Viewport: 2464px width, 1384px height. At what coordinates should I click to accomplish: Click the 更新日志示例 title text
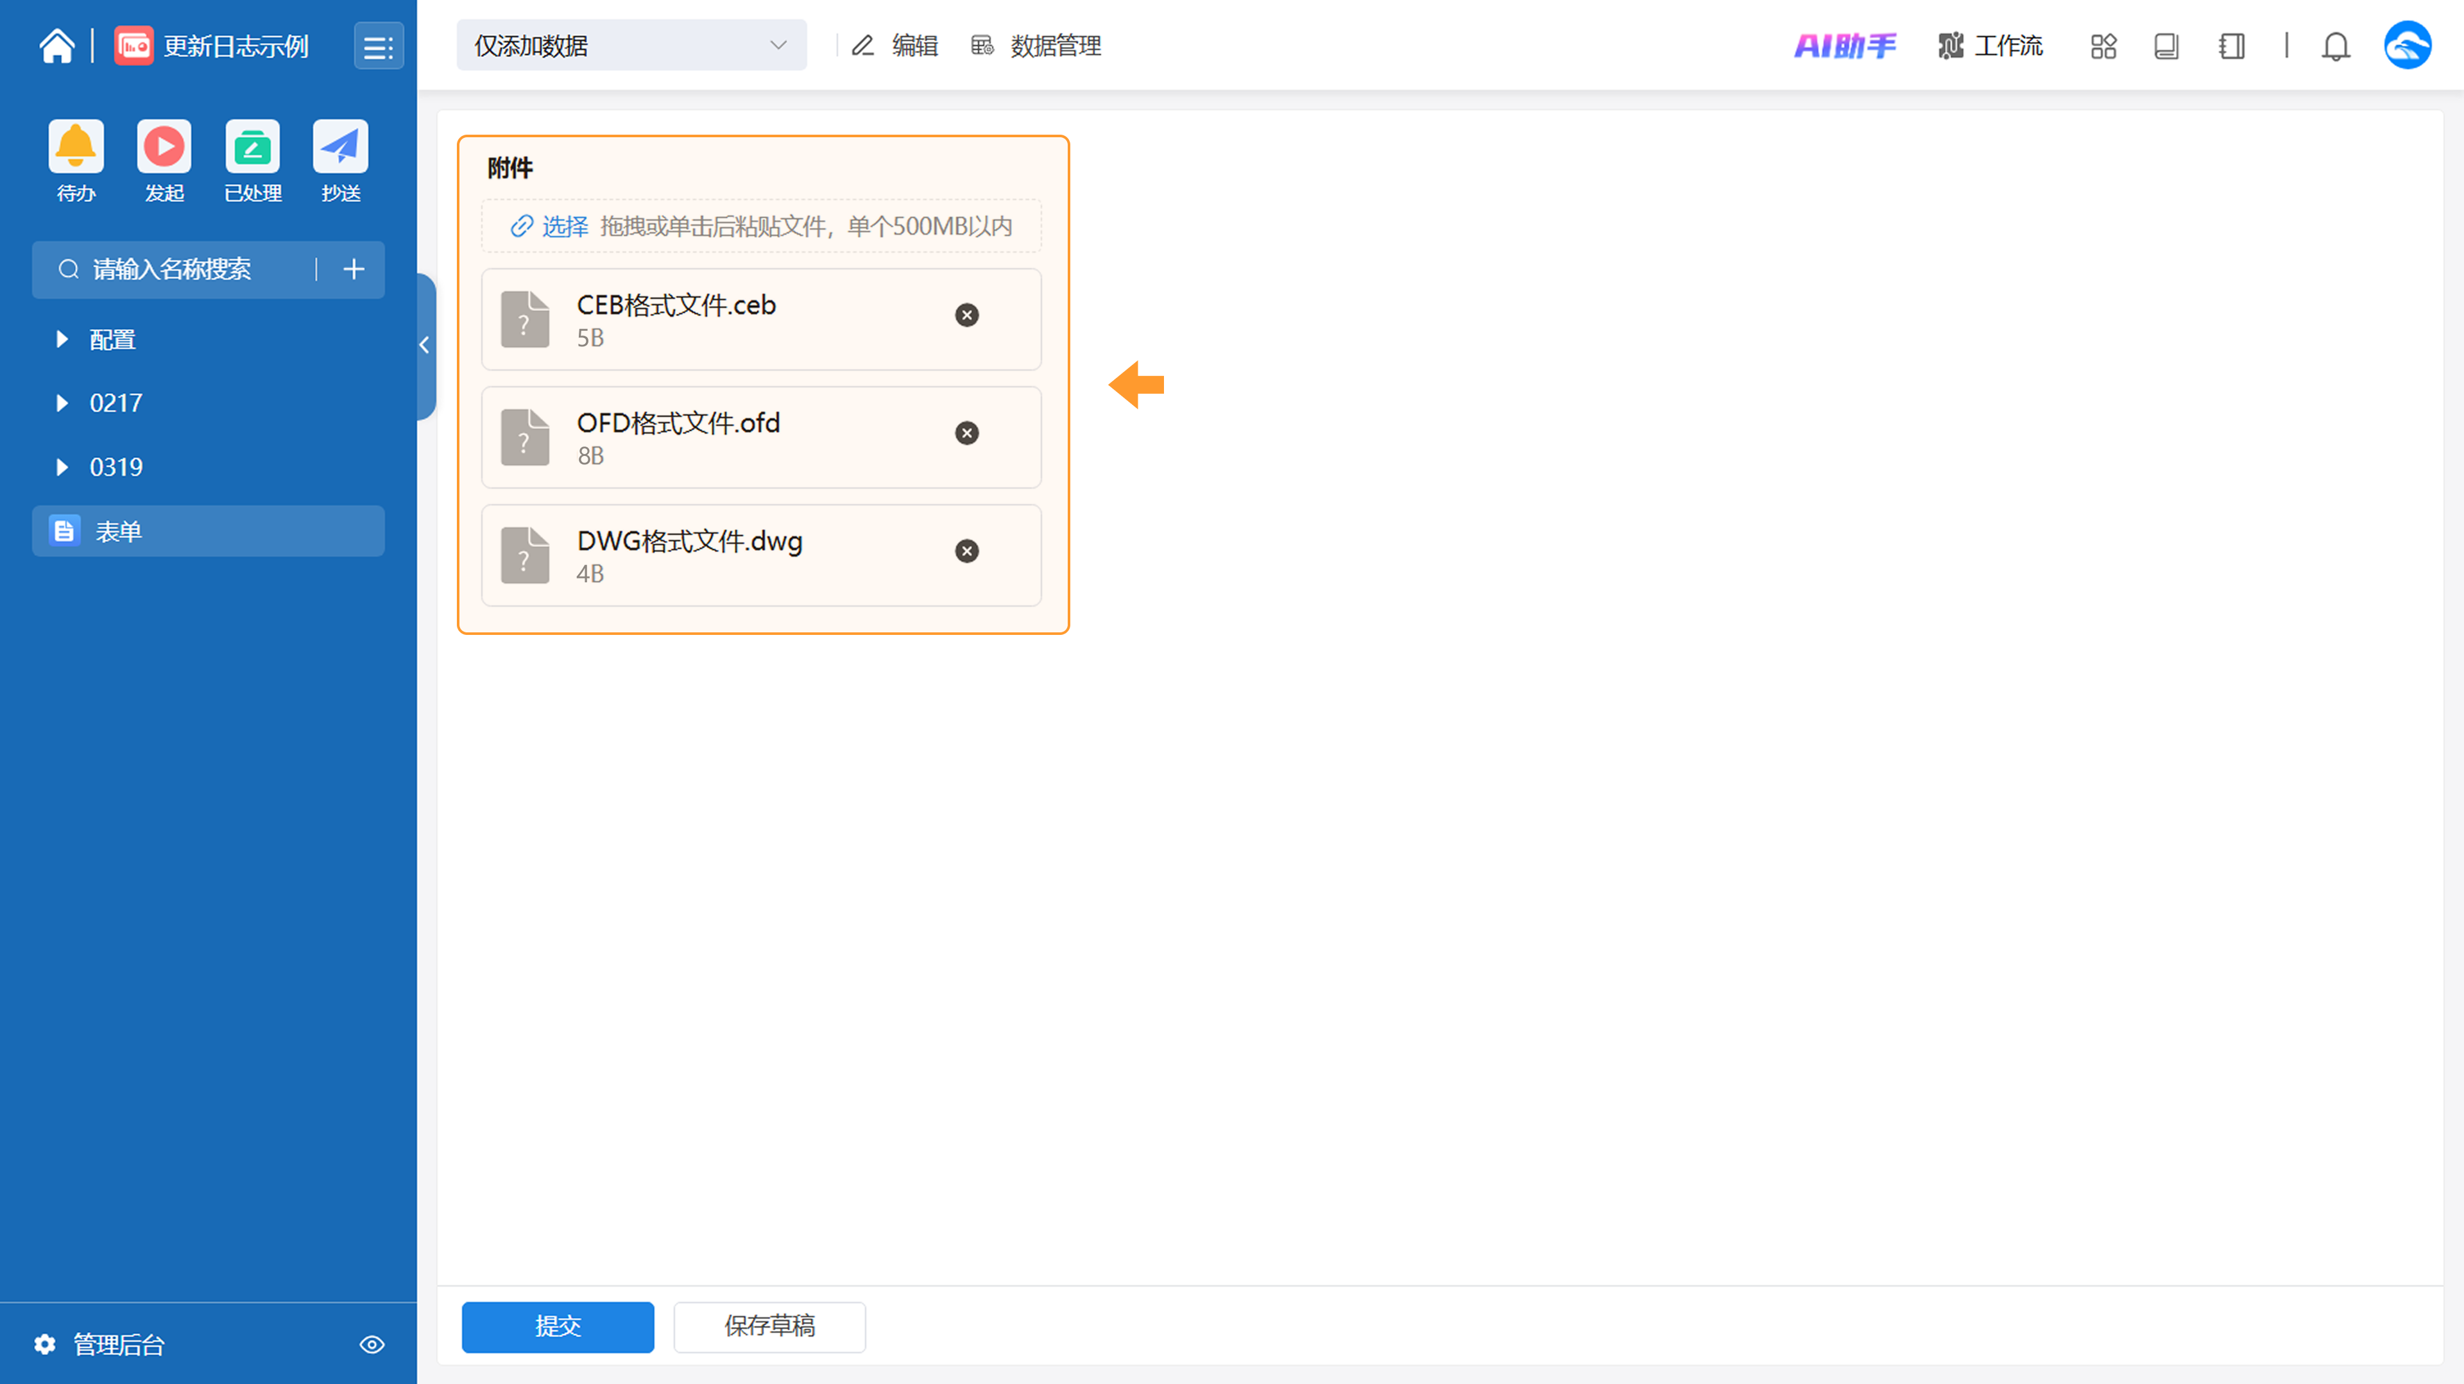236,46
